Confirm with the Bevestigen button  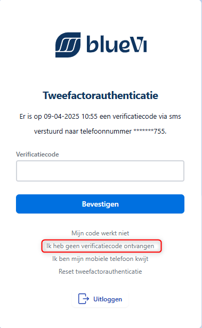[x=100, y=204]
